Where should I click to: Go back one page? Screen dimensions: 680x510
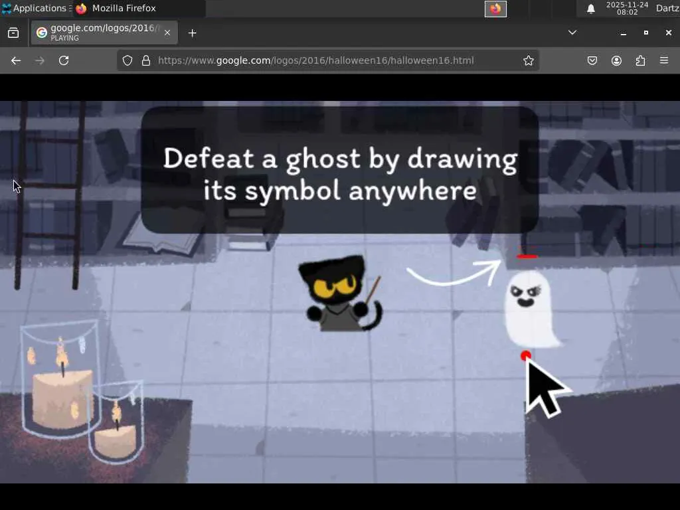tap(16, 60)
